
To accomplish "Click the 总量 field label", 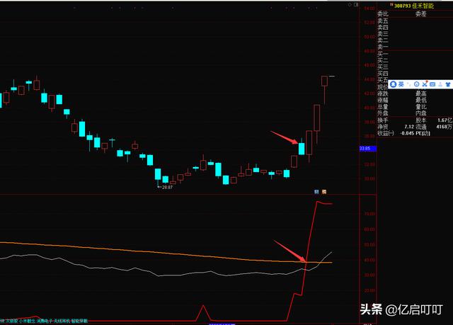I will click(383, 107).
